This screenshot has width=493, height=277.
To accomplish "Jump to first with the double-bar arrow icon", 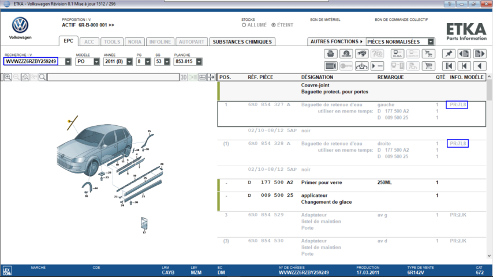I will [449, 66].
